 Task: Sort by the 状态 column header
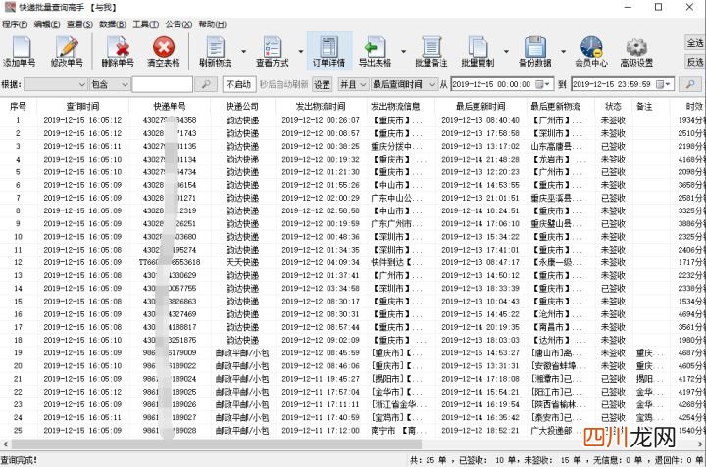[613, 106]
